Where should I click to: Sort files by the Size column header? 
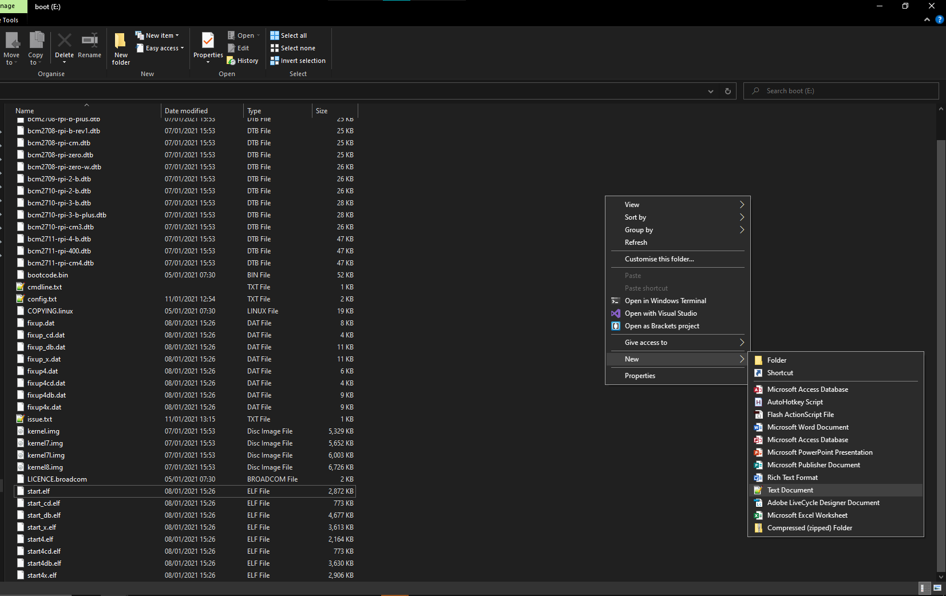click(x=335, y=110)
